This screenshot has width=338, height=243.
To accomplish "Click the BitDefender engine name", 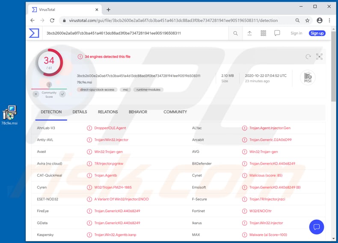I will (x=202, y=164).
